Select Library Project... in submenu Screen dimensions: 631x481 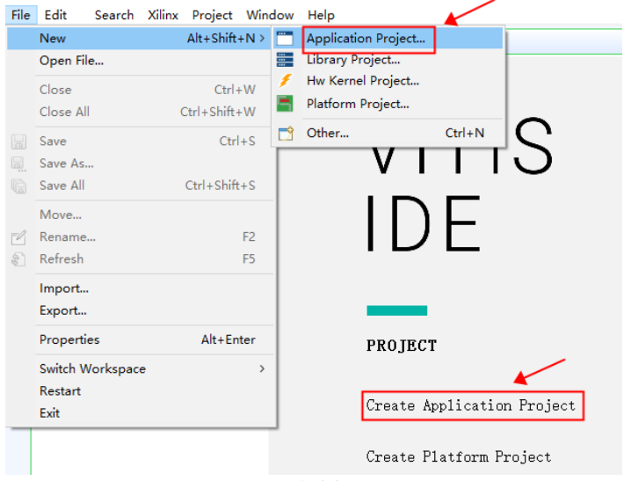click(388, 60)
